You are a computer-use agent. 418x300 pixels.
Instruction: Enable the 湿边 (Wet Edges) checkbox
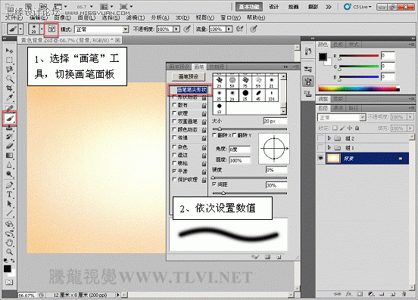174,155
